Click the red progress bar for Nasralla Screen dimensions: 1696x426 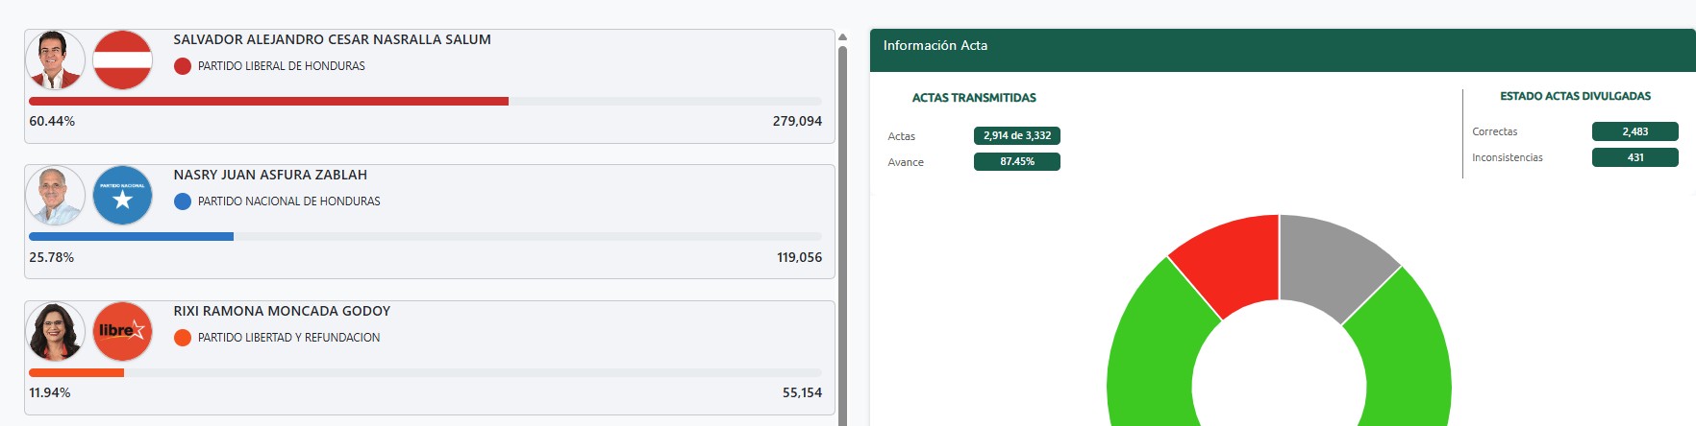(x=268, y=101)
